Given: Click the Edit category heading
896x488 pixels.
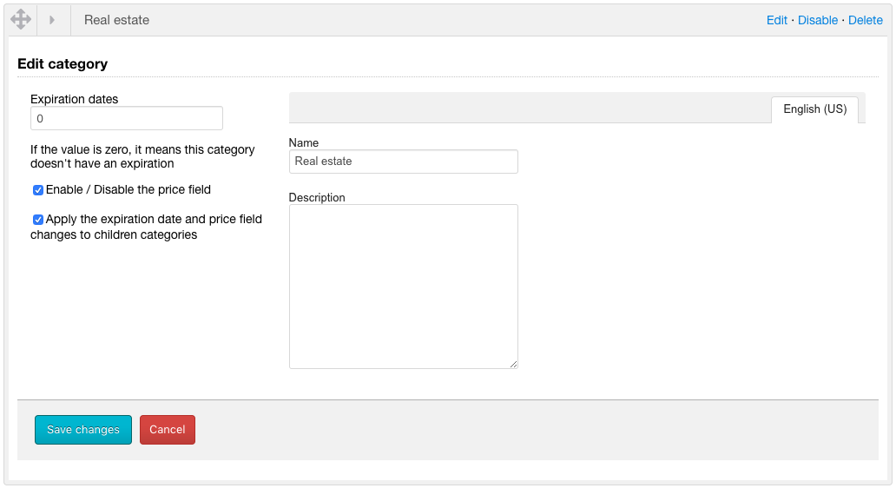Looking at the screenshot, I should pos(63,64).
